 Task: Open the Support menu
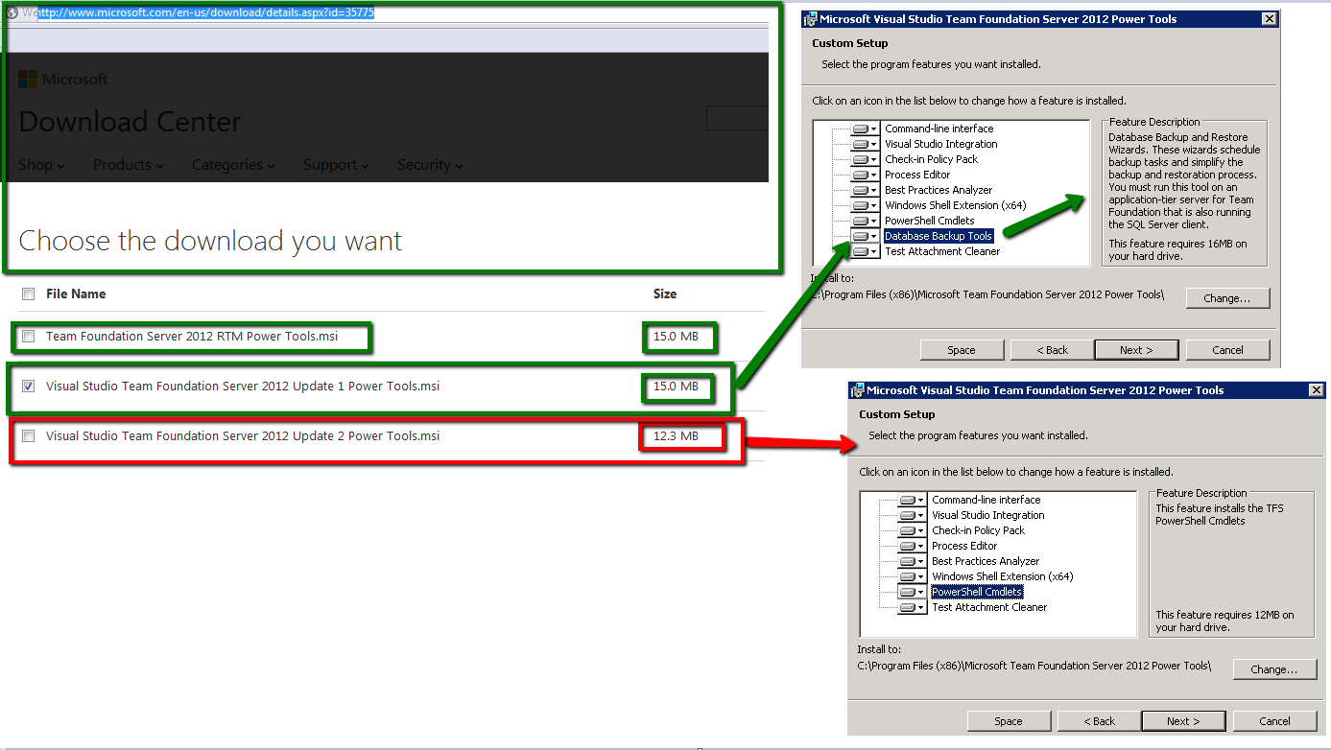point(336,165)
